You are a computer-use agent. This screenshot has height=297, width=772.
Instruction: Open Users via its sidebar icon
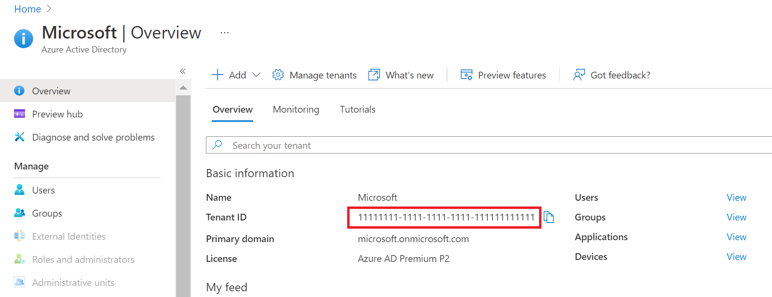tap(19, 190)
